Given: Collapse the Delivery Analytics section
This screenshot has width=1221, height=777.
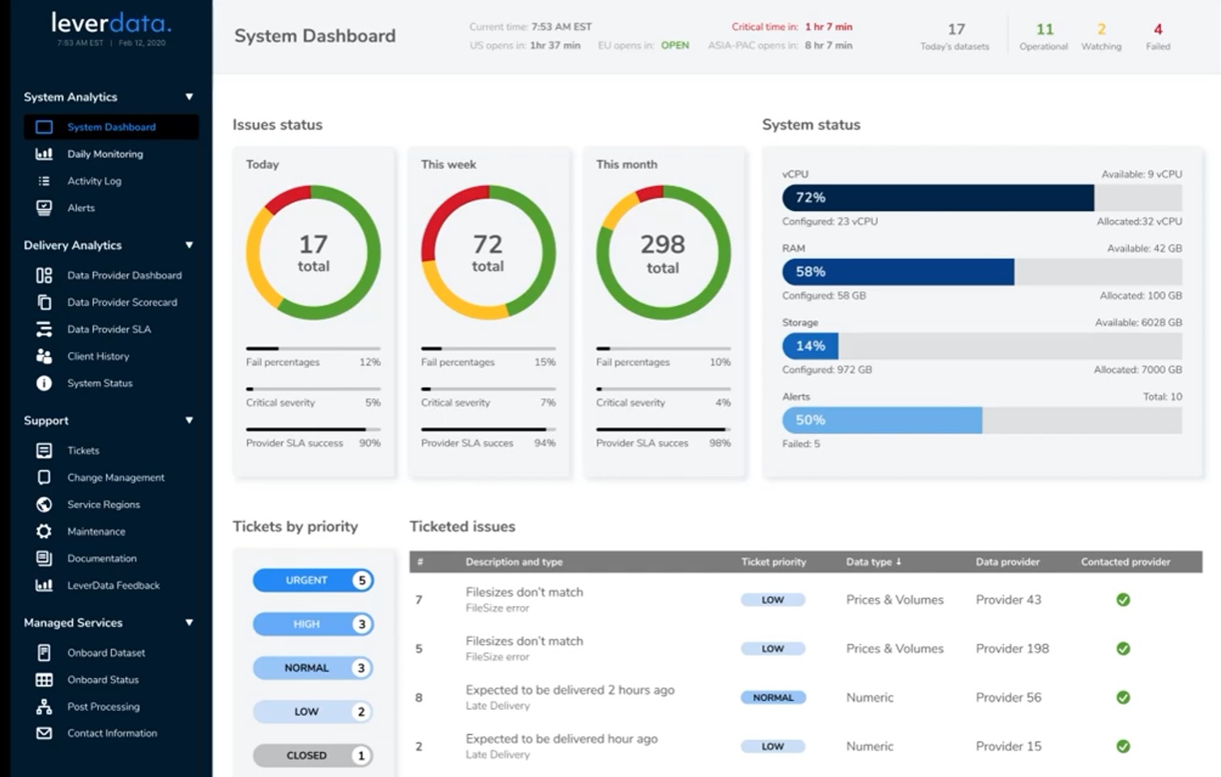Looking at the screenshot, I should point(190,245).
